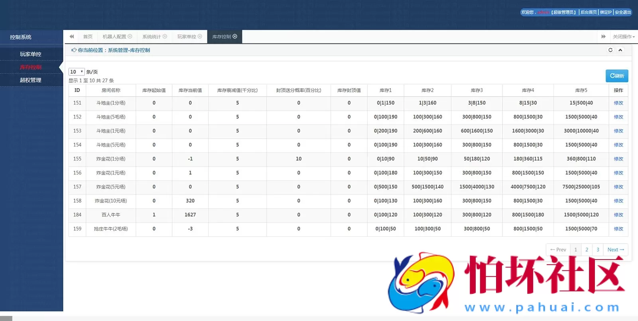Close the 玩家单控 tab

click(200, 36)
